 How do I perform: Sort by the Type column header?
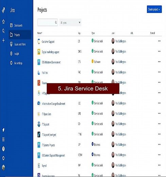(93, 33)
